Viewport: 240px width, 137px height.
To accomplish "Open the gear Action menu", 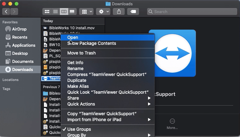I will pyautogui.click(x=103, y=12).
